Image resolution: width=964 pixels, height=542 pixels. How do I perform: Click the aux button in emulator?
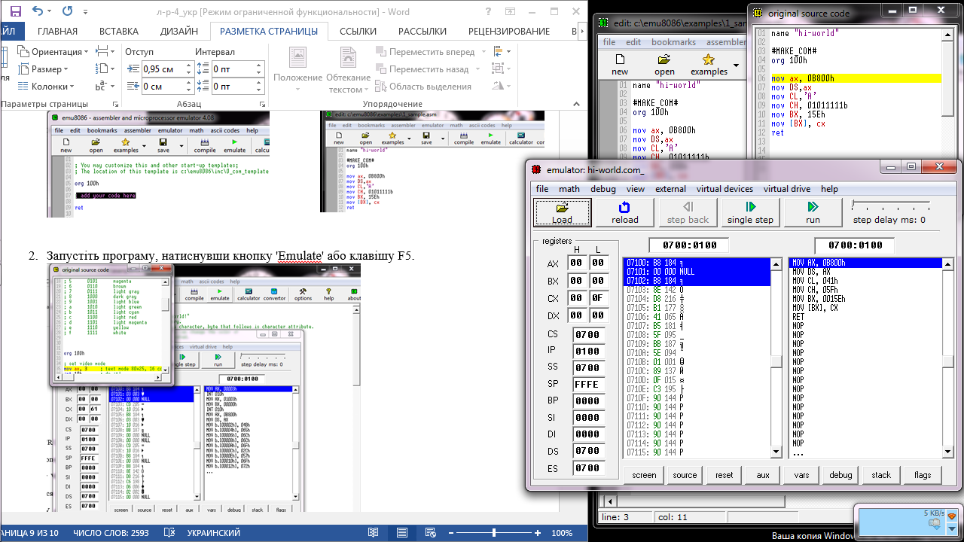(x=763, y=475)
